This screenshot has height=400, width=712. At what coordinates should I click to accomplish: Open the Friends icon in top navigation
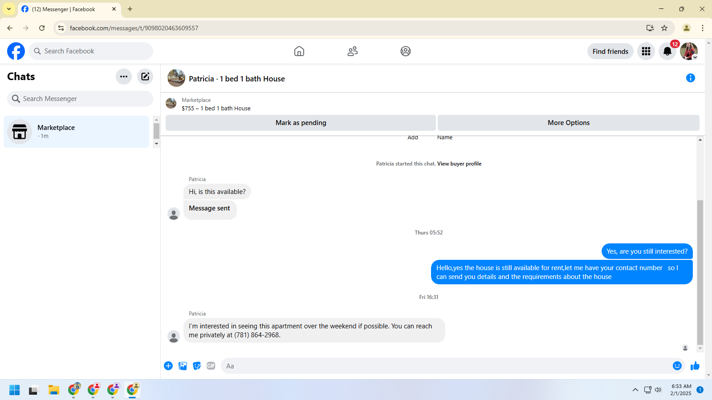[x=353, y=51]
